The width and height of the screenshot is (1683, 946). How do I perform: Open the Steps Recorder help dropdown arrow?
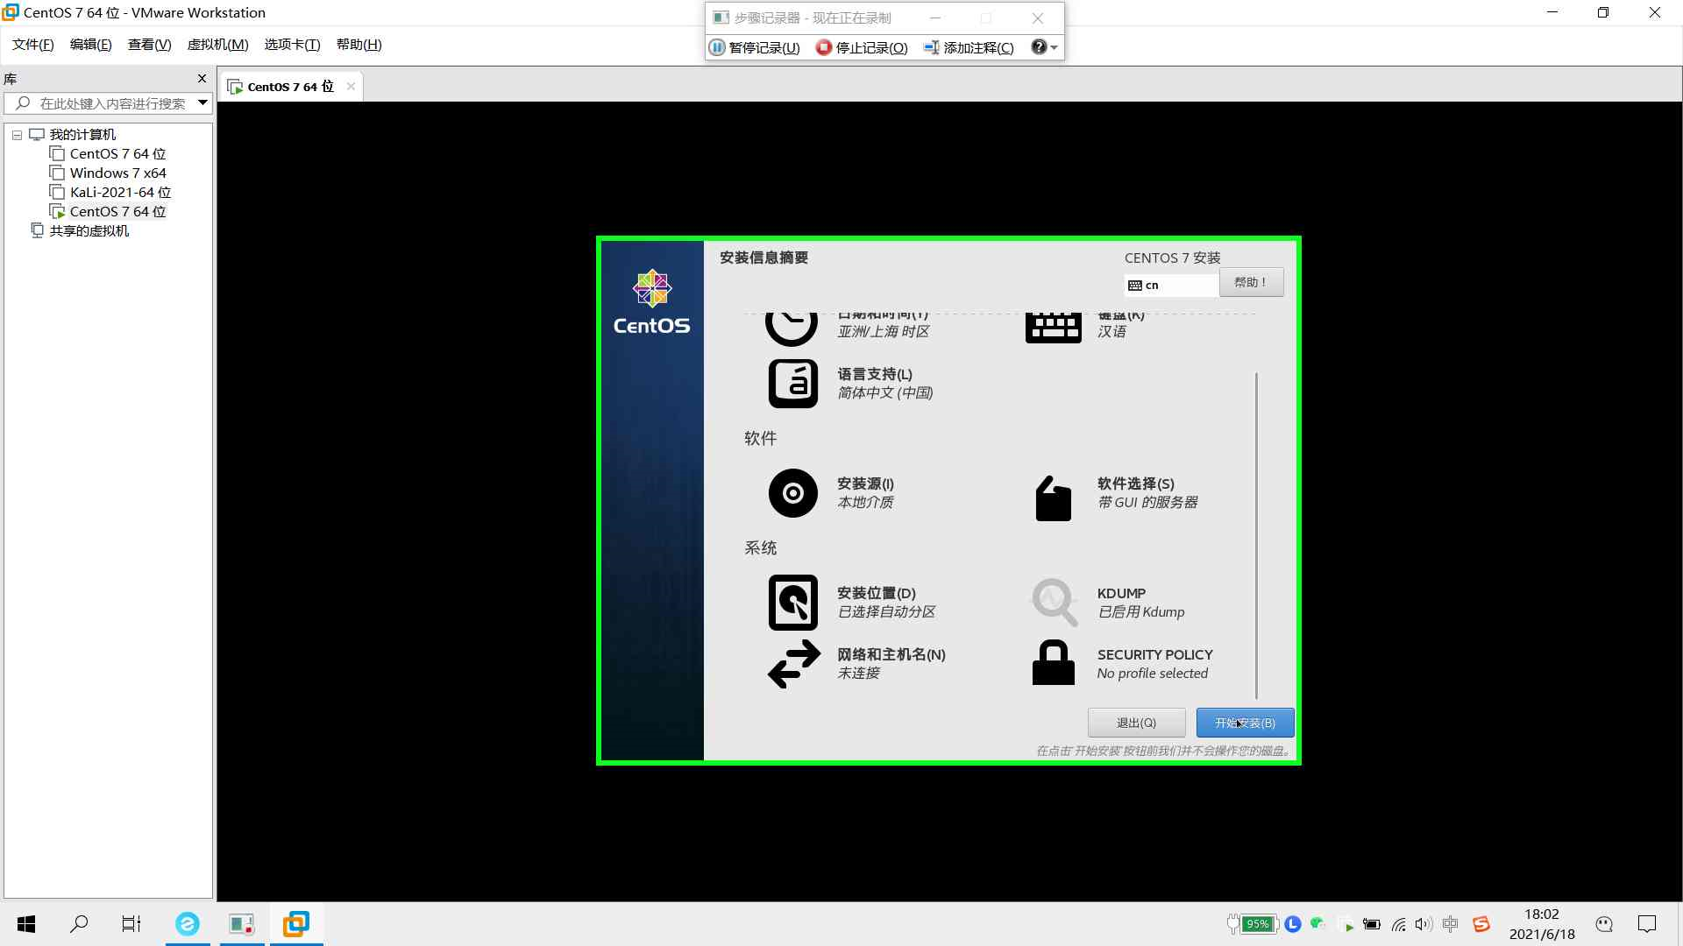pyautogui.click(x=1054, y=48)
